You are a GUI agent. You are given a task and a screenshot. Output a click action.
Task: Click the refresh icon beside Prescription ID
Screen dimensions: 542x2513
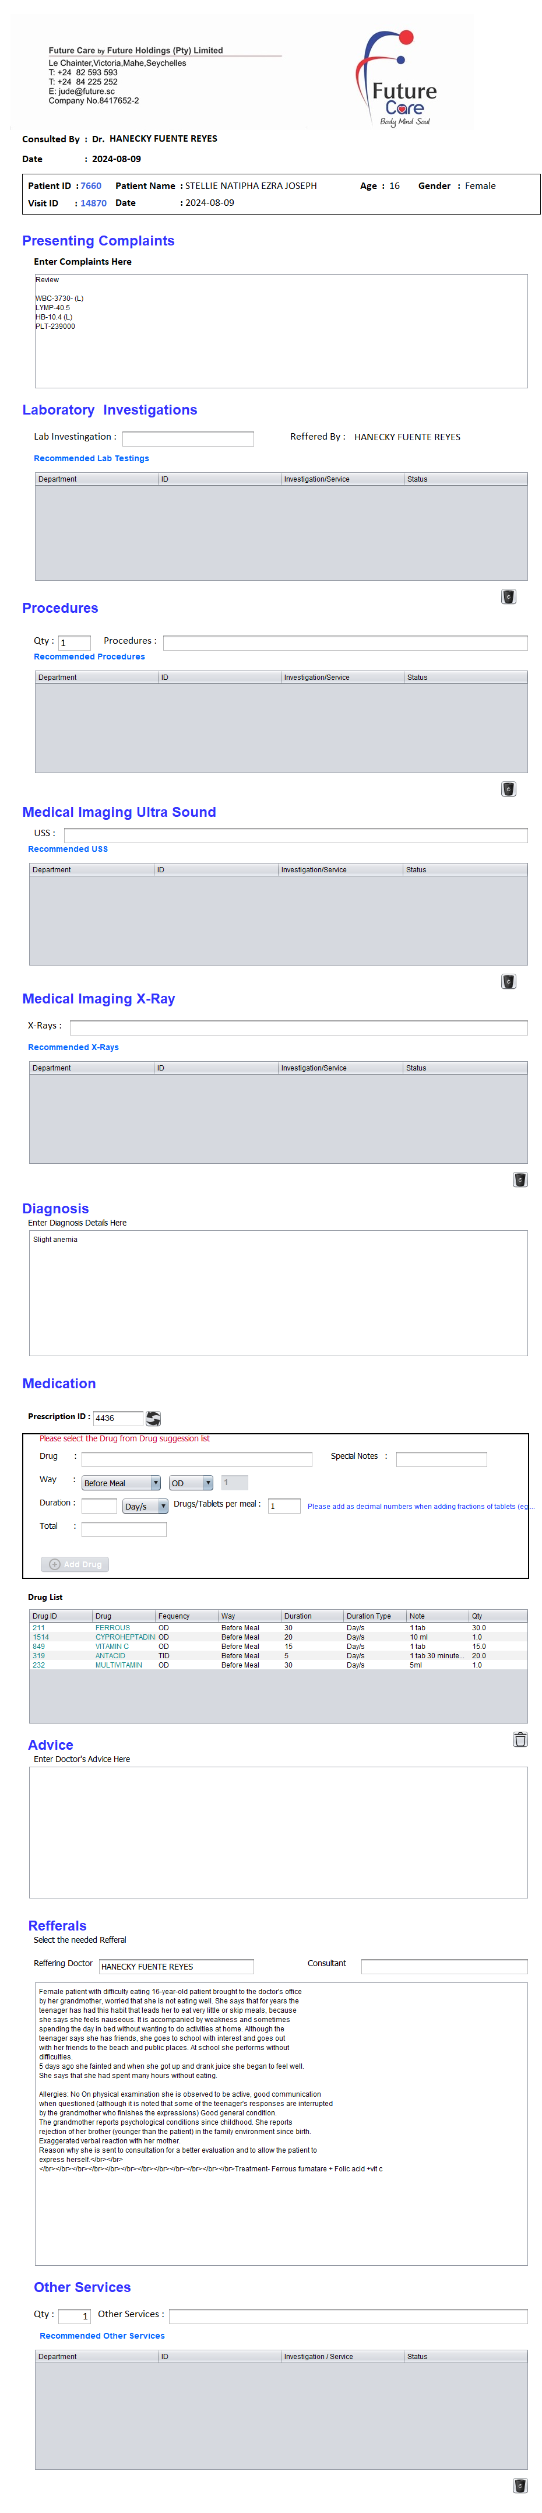[x=153, y=1417]
